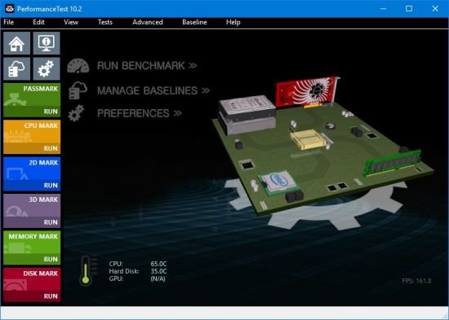449x320 pixels.
Task: Run the Disk Mark test
Action: pos(32,284)
